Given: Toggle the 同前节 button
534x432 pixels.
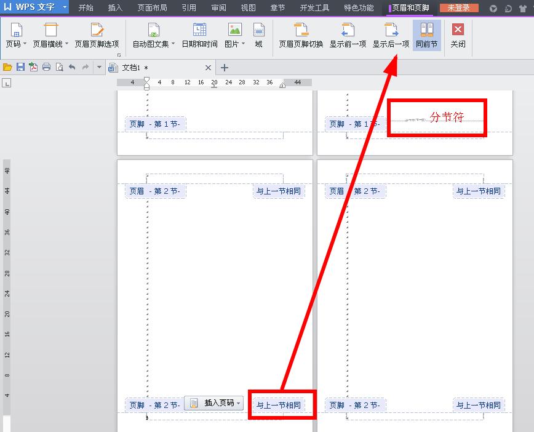Looking at the screenshot, I should point(427,35).
